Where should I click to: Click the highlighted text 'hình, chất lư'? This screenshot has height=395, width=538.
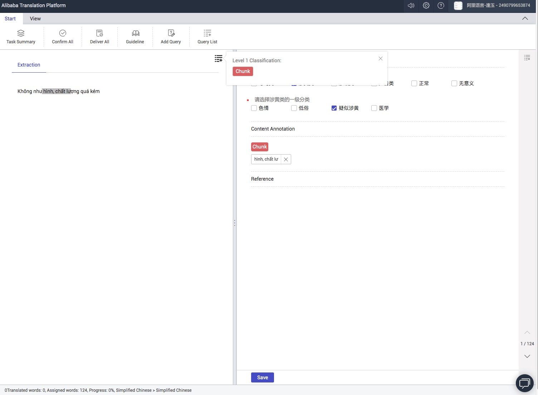click(x=57, y=91)
